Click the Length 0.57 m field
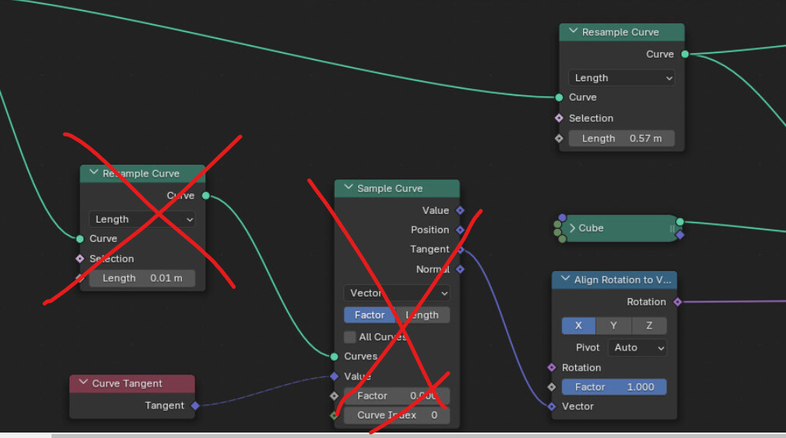This screenshot has height=438, width=786. point(621,138)
